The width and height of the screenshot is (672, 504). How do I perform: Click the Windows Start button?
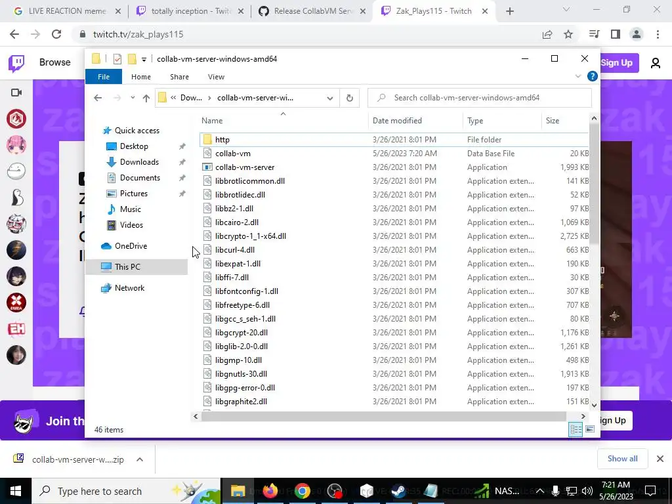point(16,491)
